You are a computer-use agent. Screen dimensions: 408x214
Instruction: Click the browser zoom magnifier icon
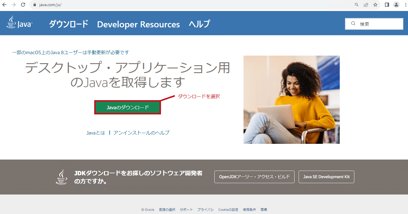356,5
